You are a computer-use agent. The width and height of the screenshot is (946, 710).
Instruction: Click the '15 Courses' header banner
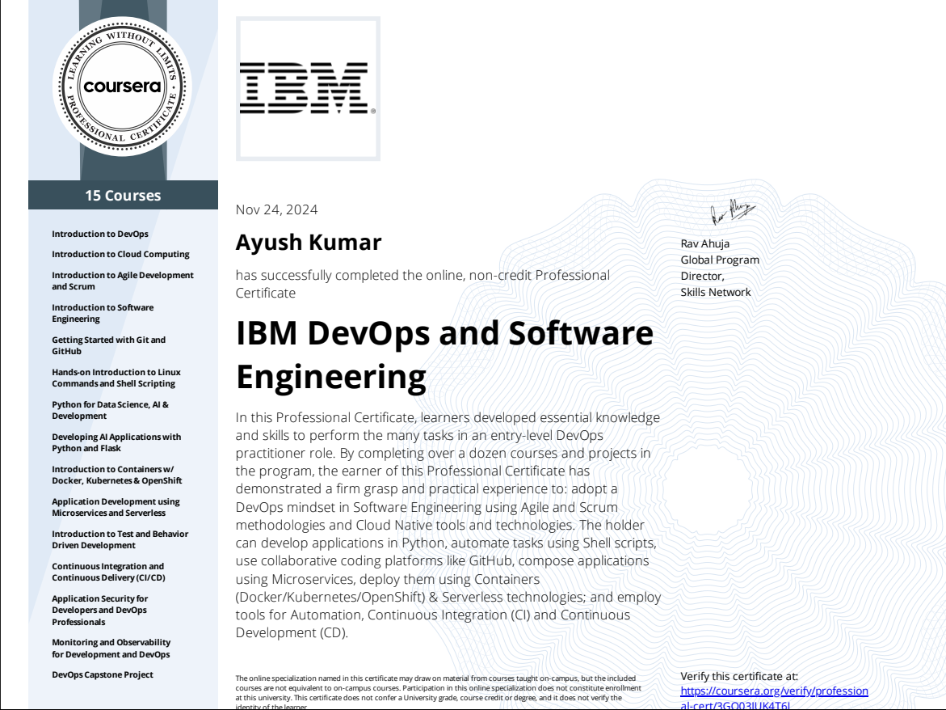pyautogui.click(x=123, y=195)
